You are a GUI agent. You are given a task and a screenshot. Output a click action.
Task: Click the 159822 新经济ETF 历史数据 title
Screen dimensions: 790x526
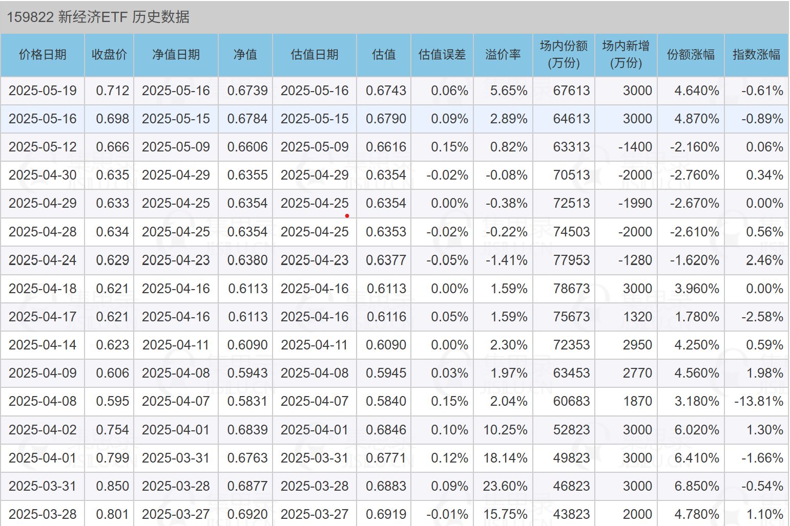pyautogui.click(x=98, y=17)
